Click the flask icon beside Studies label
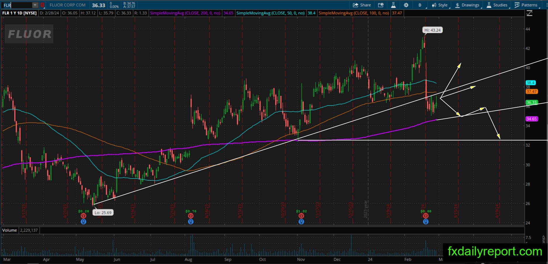Image resolution: width=548 pixels, height=264 pixels. click(x=489, y=5)
